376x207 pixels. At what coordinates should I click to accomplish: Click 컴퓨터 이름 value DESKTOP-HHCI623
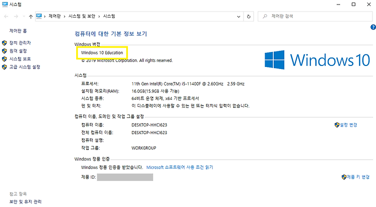[149, 125]
